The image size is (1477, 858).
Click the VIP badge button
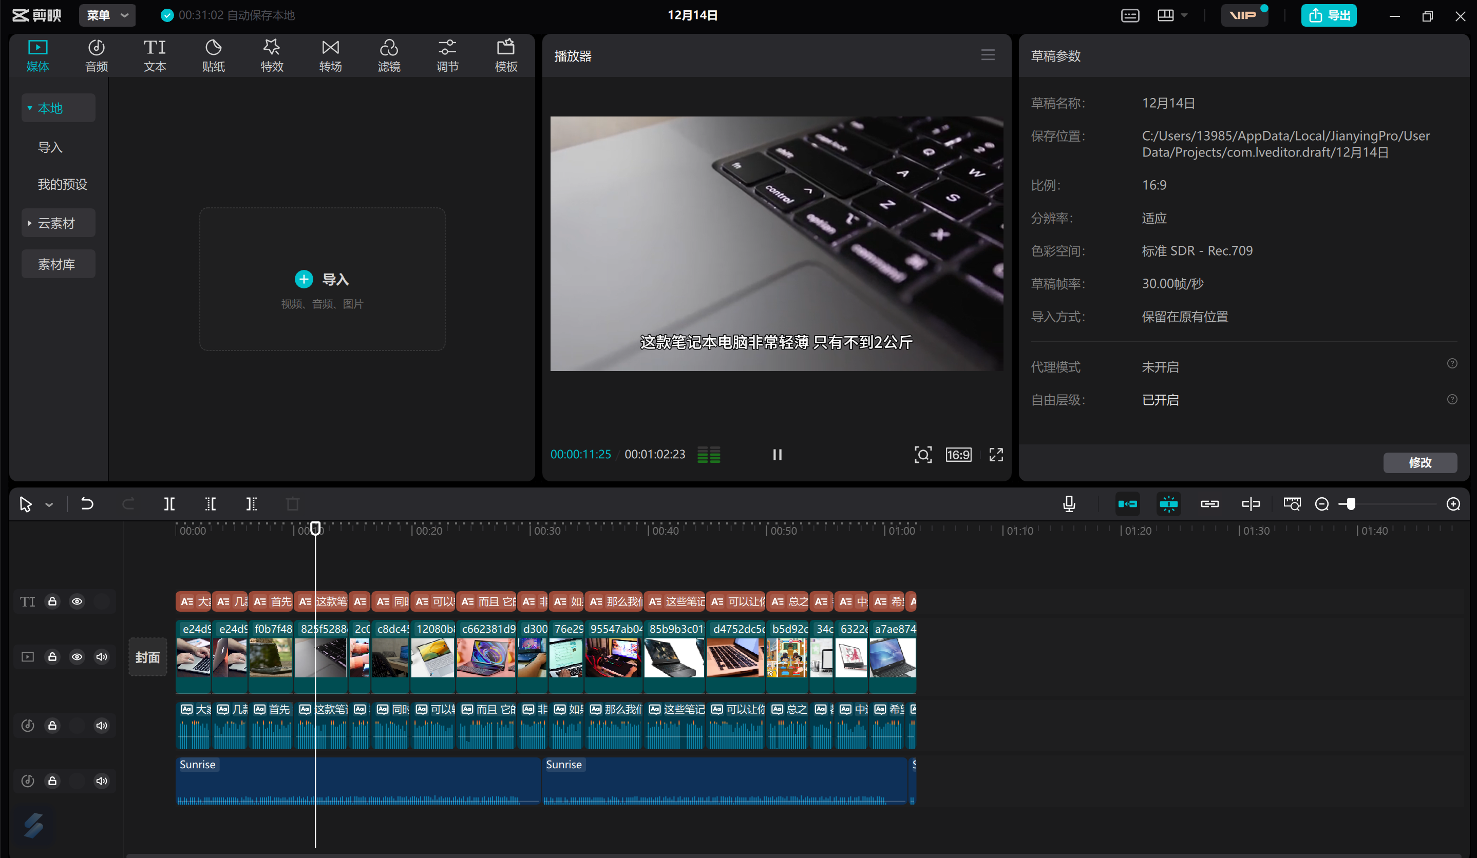[1244, 15]
